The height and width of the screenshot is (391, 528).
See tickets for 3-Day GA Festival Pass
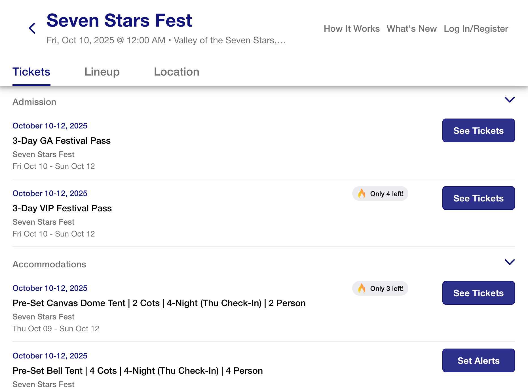[479, 130]
